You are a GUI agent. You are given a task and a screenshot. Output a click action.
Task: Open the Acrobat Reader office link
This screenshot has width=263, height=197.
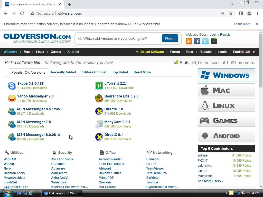tap(110, 159)
